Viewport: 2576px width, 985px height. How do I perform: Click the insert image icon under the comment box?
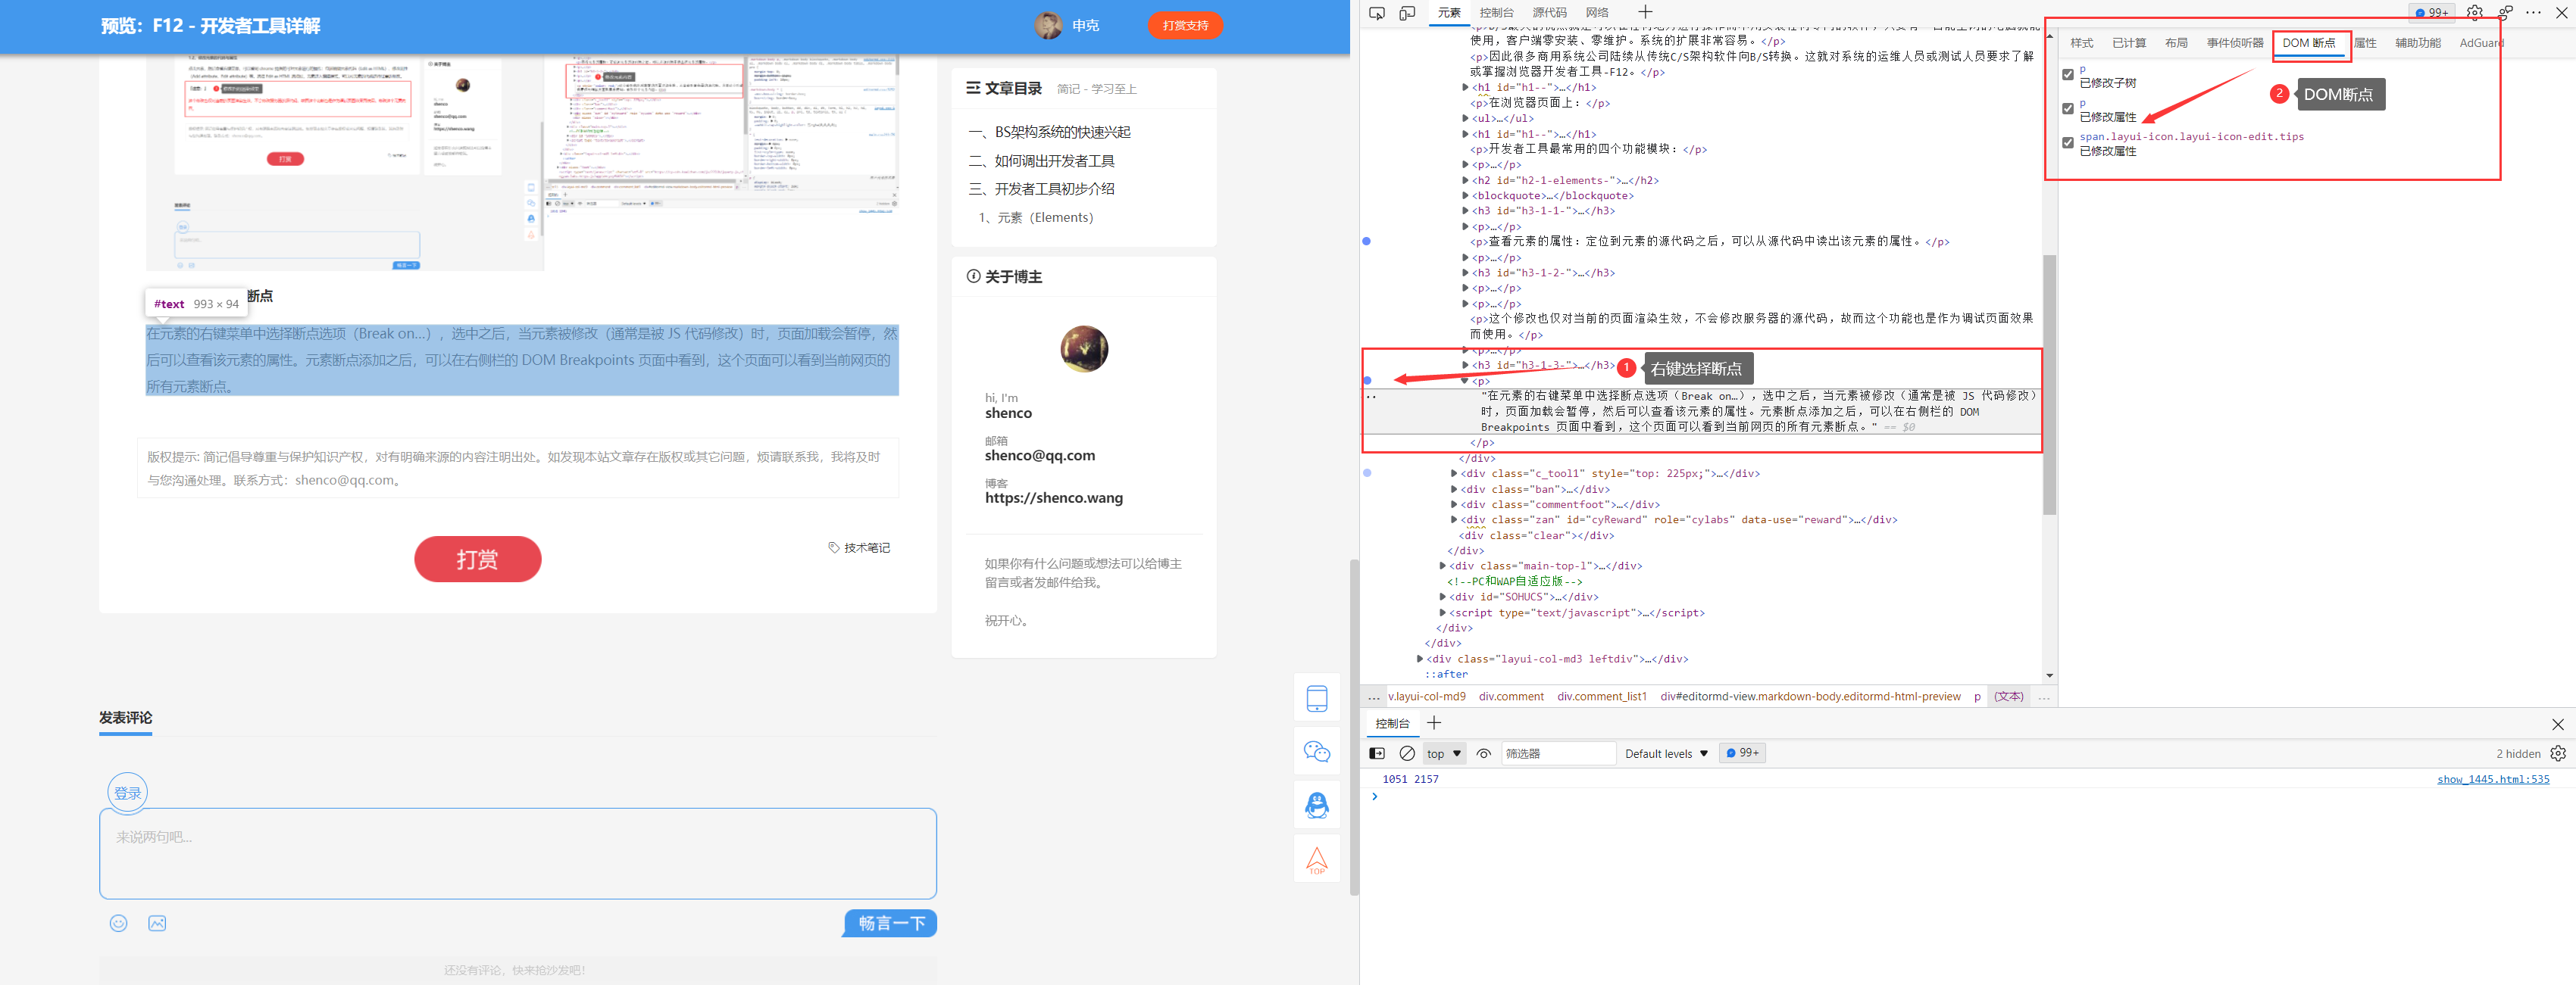(x=157, y=923)
